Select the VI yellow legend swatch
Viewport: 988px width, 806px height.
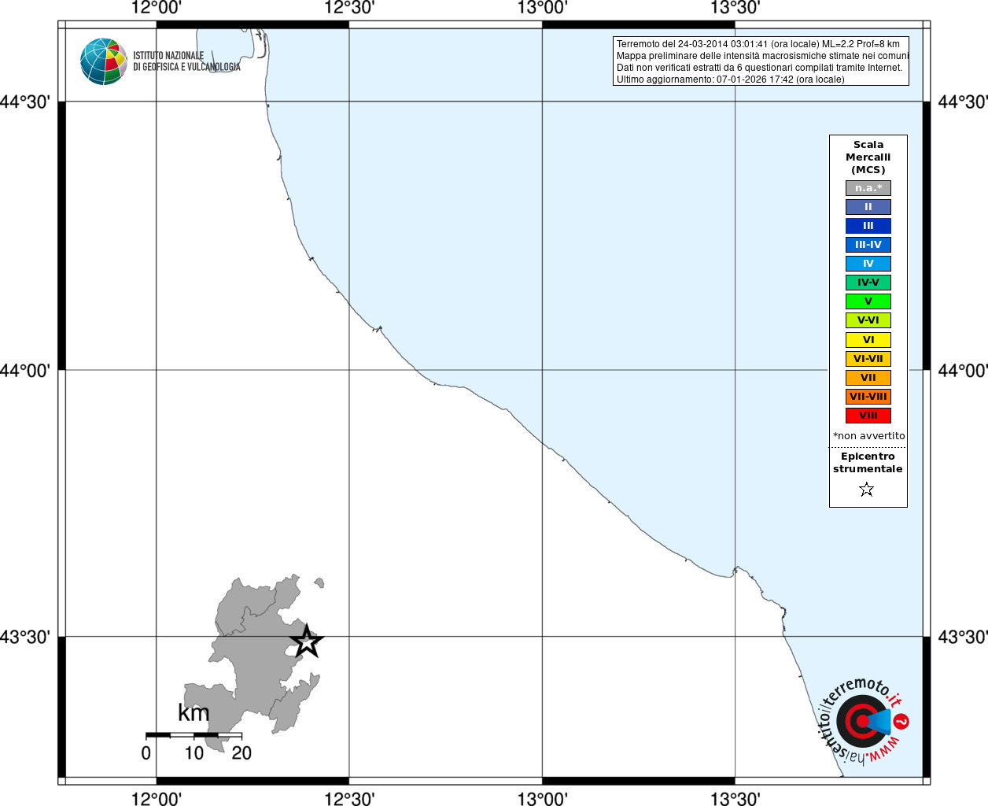(x=868, y=340)
